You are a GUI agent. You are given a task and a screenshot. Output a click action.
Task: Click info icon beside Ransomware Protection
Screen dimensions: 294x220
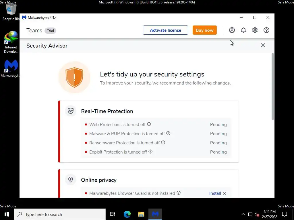click(163, 142)
